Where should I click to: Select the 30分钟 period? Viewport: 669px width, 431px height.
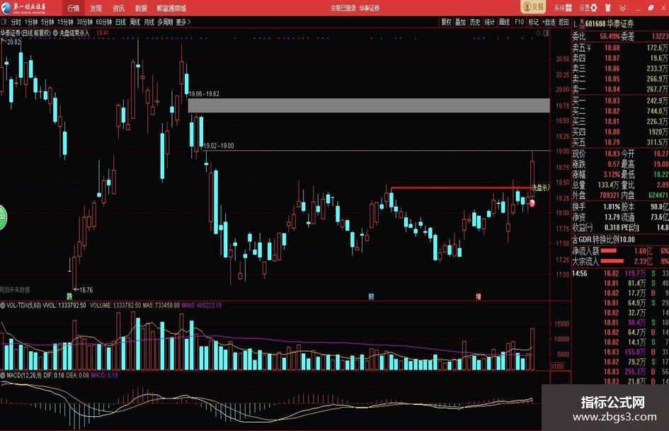[84, 22]
